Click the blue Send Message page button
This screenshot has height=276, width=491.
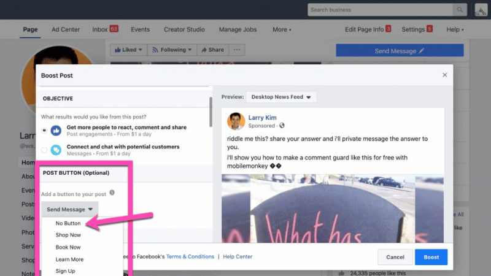point(400,50)
